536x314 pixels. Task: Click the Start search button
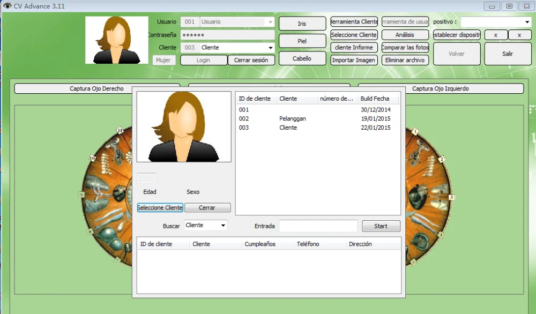(x=381, y=226)
